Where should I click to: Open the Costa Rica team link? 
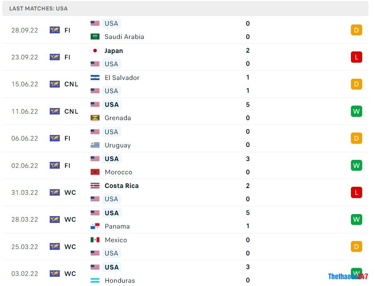pos(122,186)
